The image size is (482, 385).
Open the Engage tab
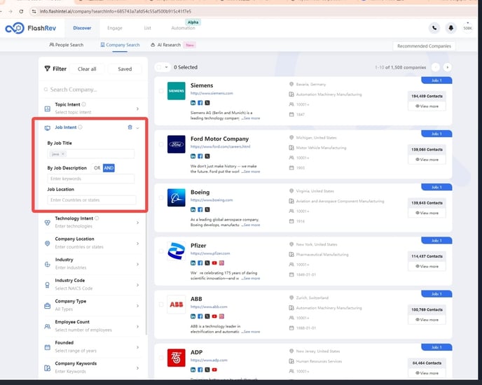click(115, 28)
